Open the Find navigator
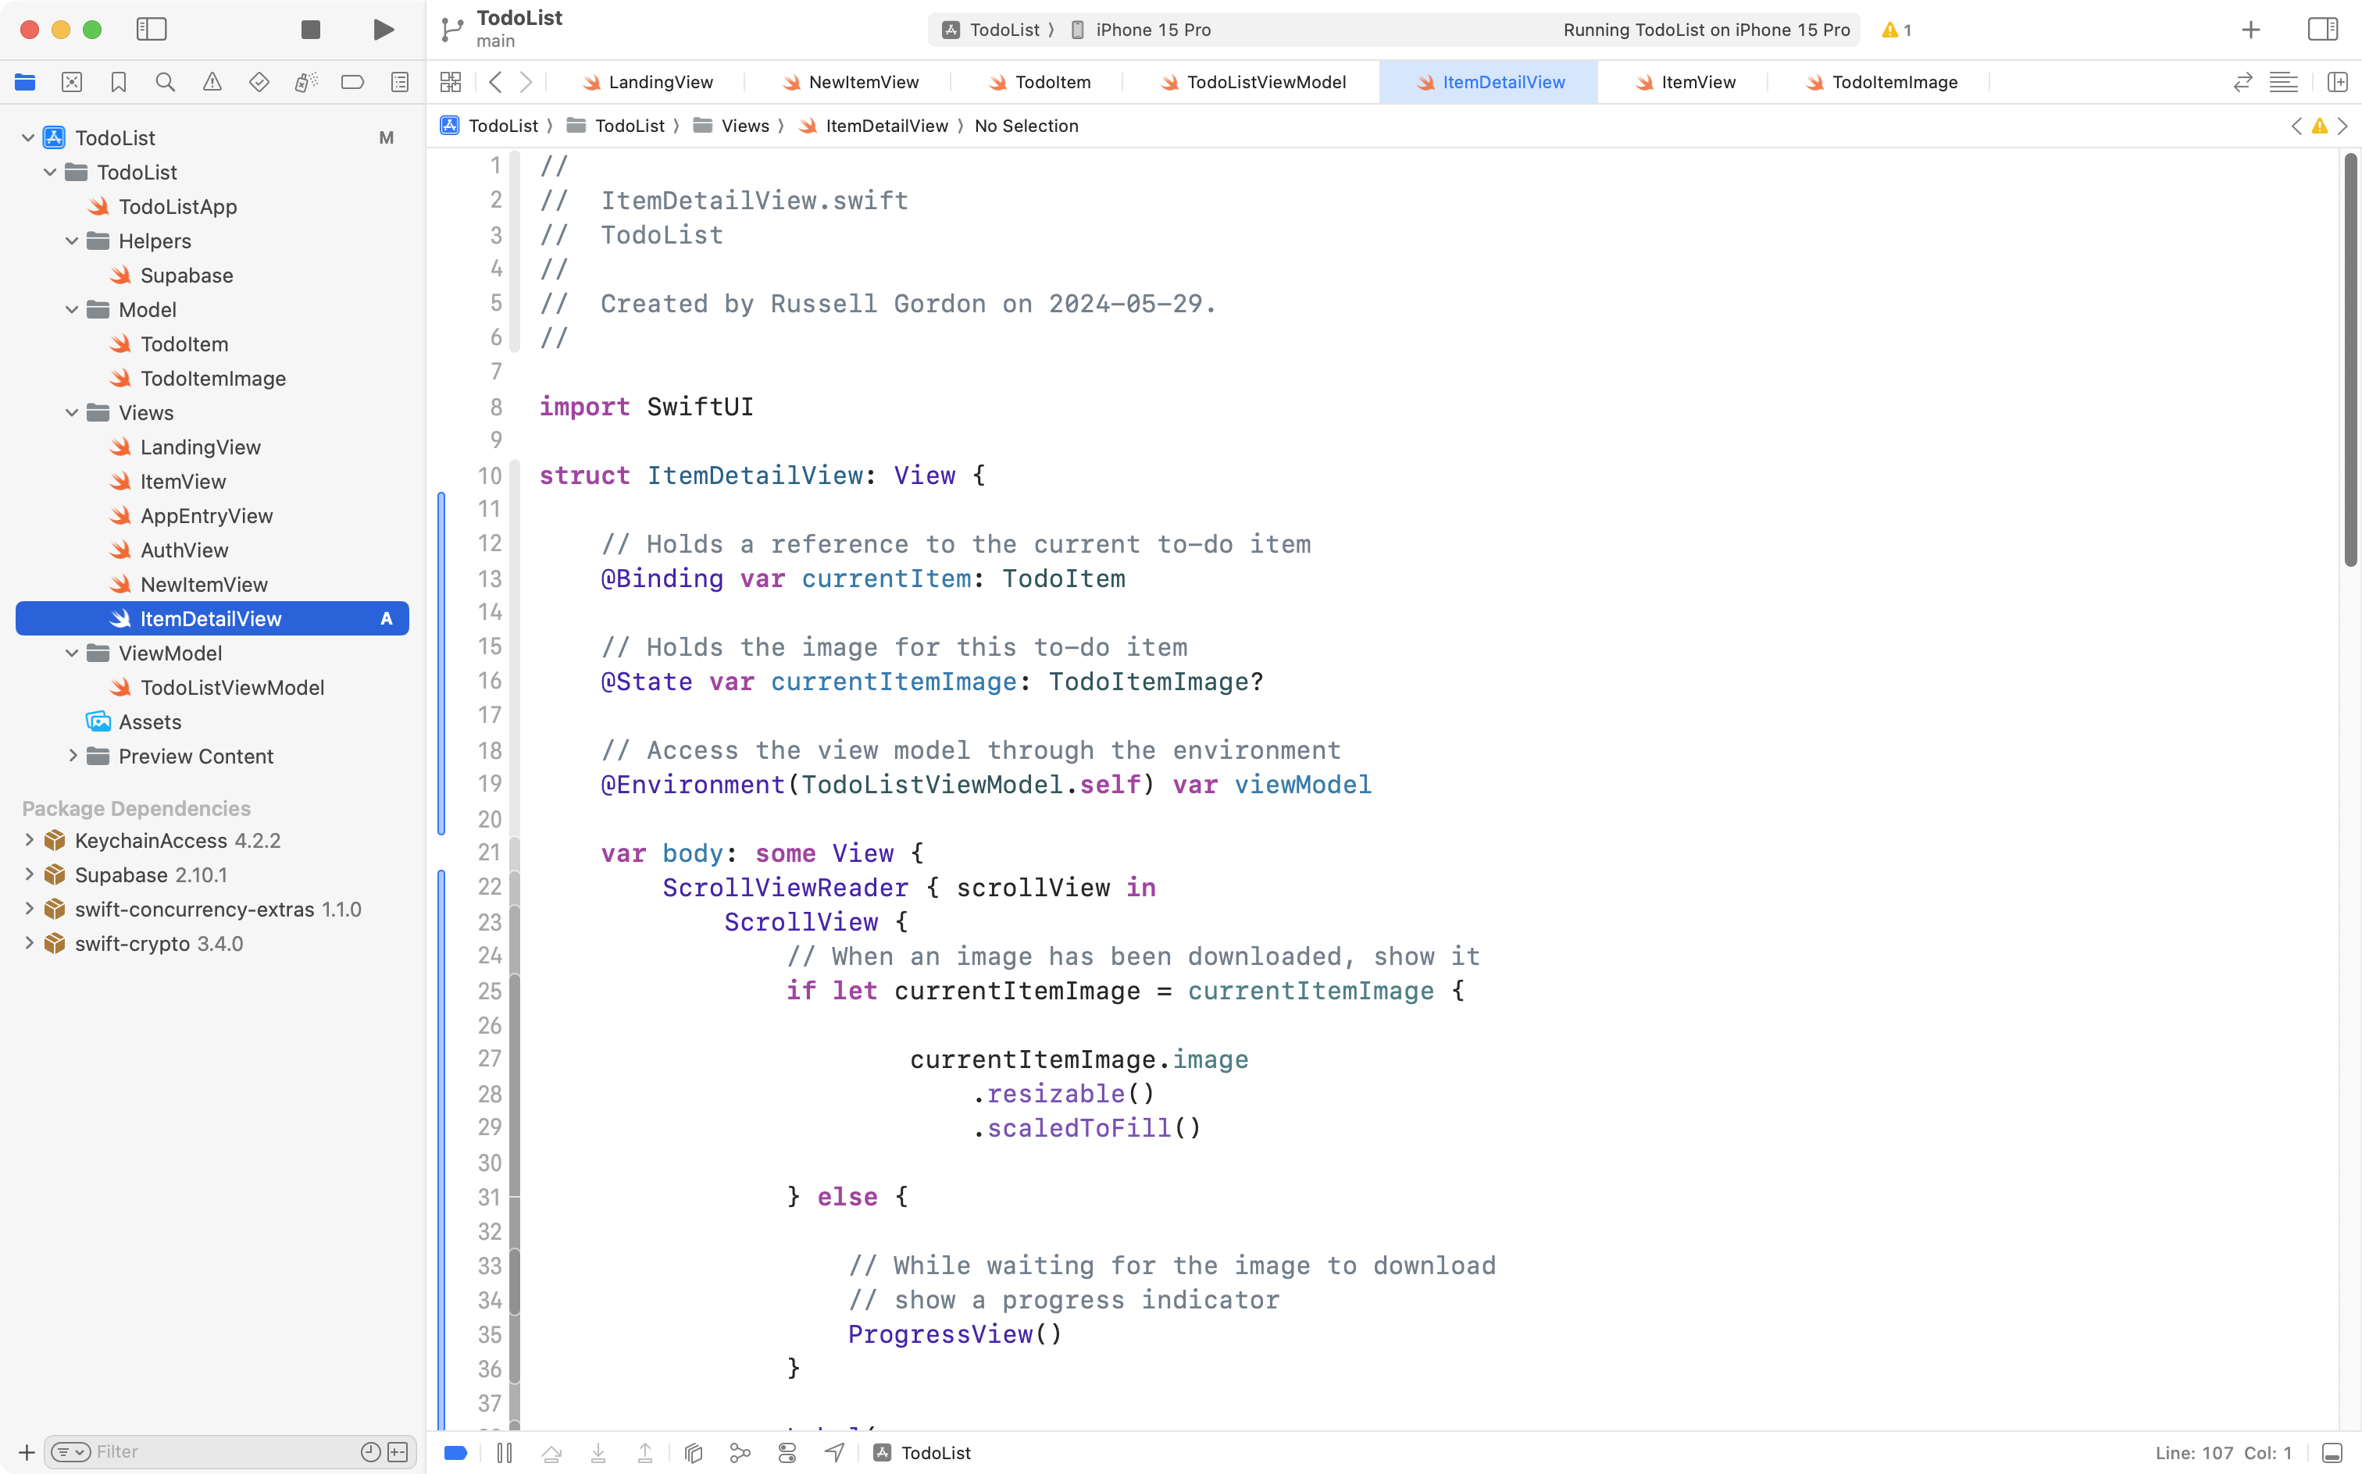 165,82
